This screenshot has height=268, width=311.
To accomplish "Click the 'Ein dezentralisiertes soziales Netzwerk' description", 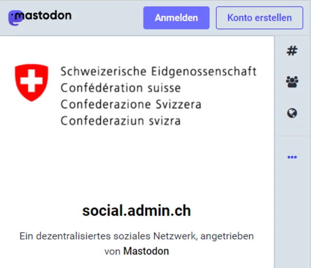I will pyautogui.click(x=137, y=236).
